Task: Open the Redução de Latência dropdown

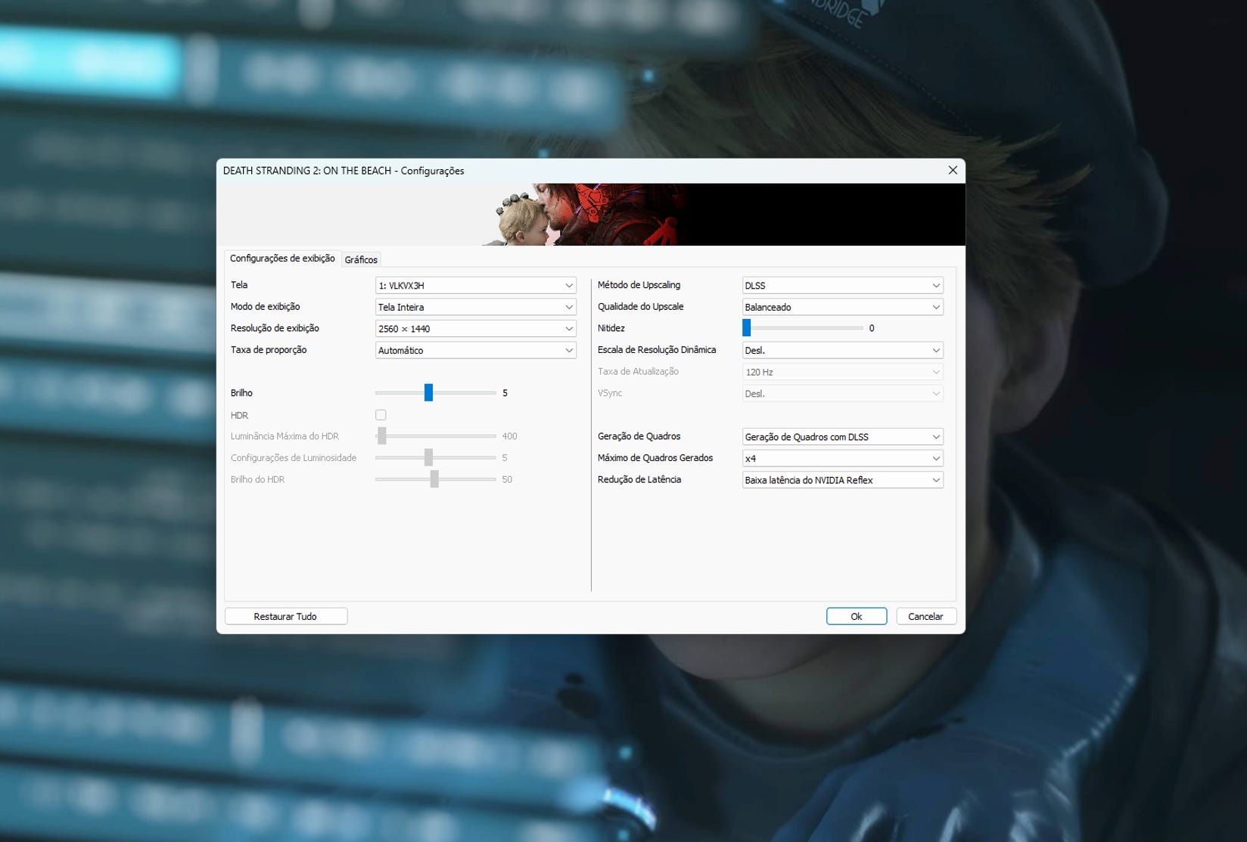Action: [843, 480]
